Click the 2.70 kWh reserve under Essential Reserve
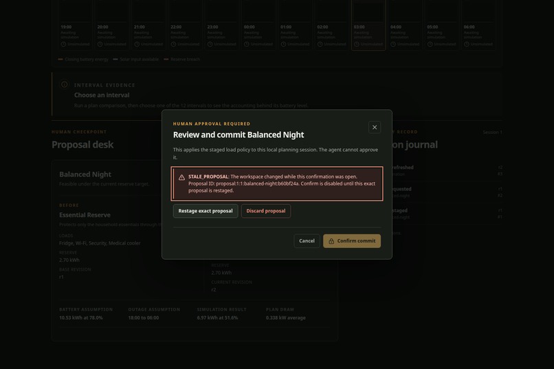The width and height of the screenshot is (554, 369). (69, 260)
